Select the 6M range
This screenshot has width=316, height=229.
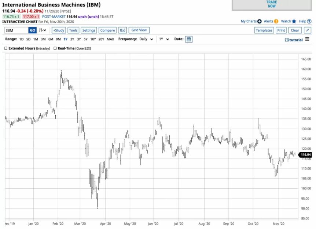51,39
